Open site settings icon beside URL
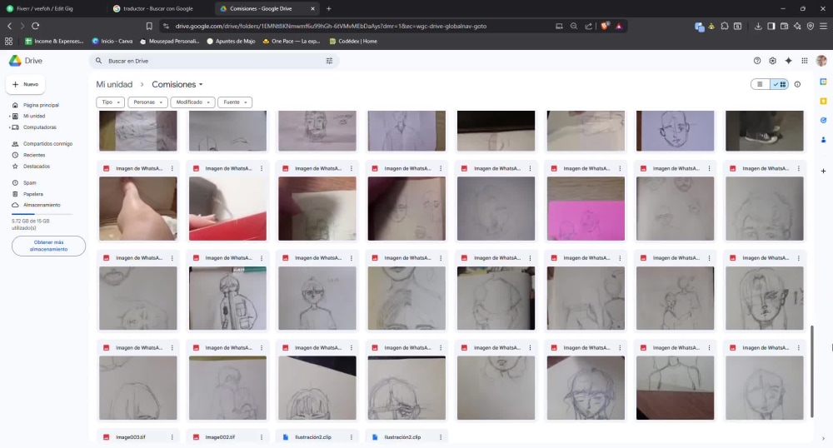This screenshot has width=833, height=448. (166, 26)
